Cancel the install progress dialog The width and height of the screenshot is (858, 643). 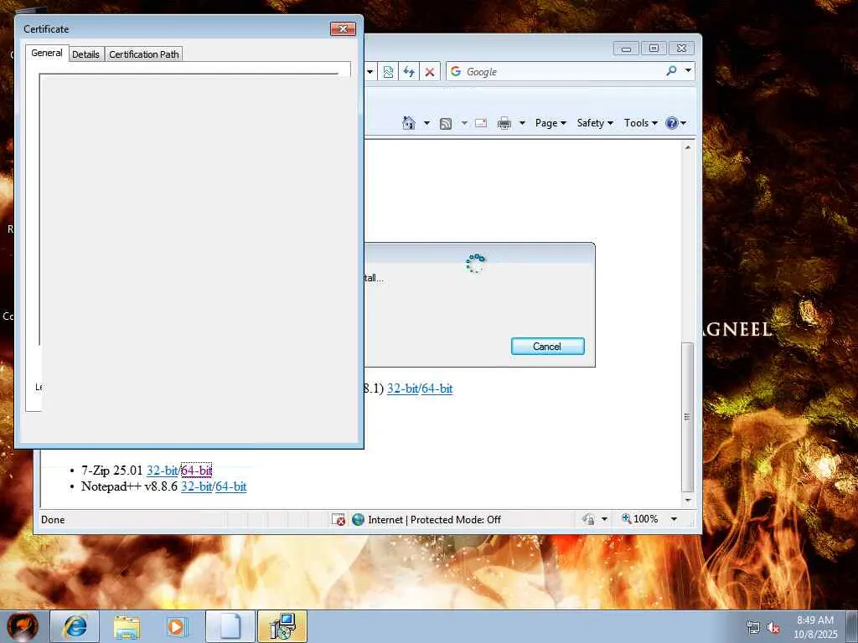pos(548,346)
